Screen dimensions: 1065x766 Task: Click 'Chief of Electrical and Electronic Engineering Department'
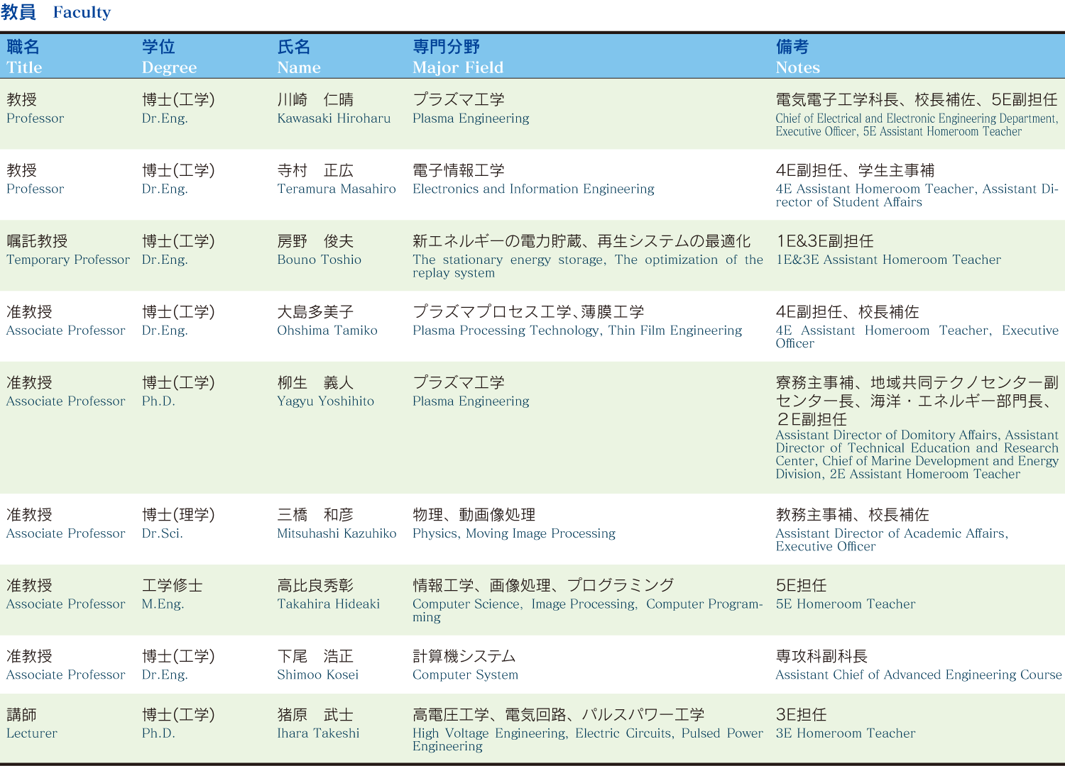pyautogui.click(x=917, y=118)
